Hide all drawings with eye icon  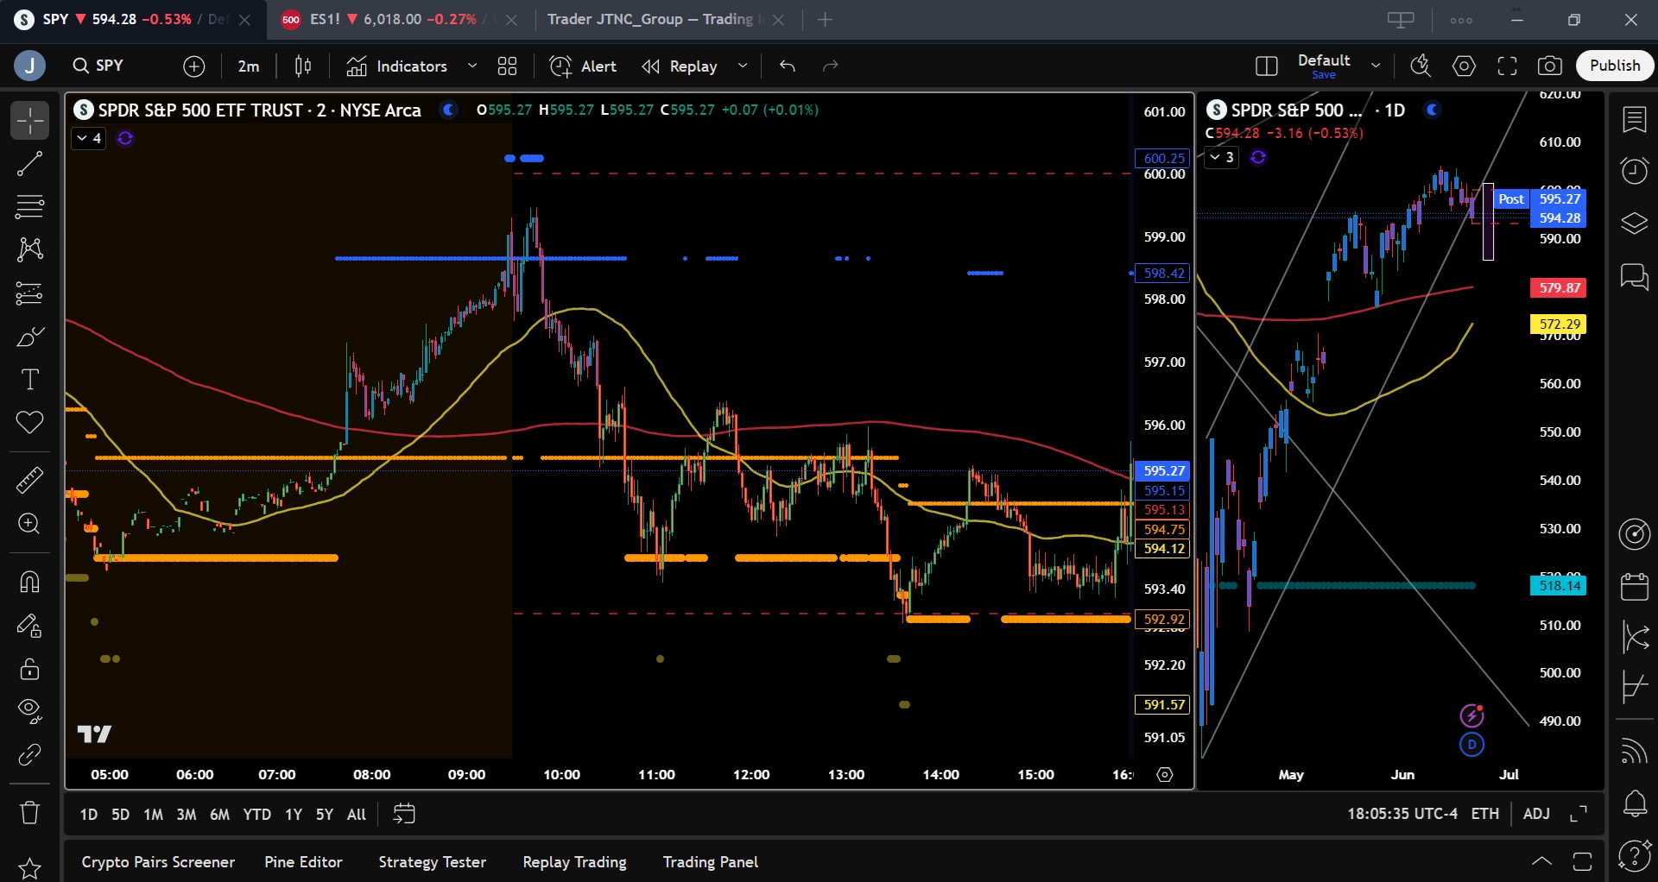click(29, 711)
